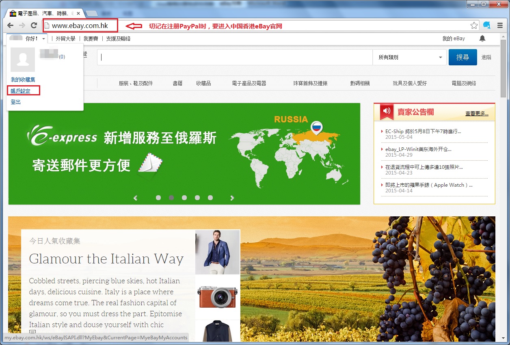Go to previous banner slide arrow
The image size is (510, 345).
(x=136, y=198)
